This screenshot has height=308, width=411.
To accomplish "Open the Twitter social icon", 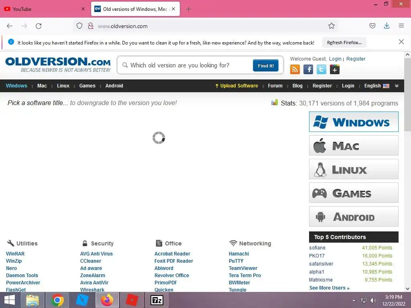I will point(321,69).
